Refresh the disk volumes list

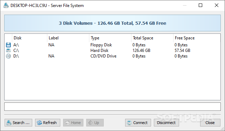click(x=48, y=123)
